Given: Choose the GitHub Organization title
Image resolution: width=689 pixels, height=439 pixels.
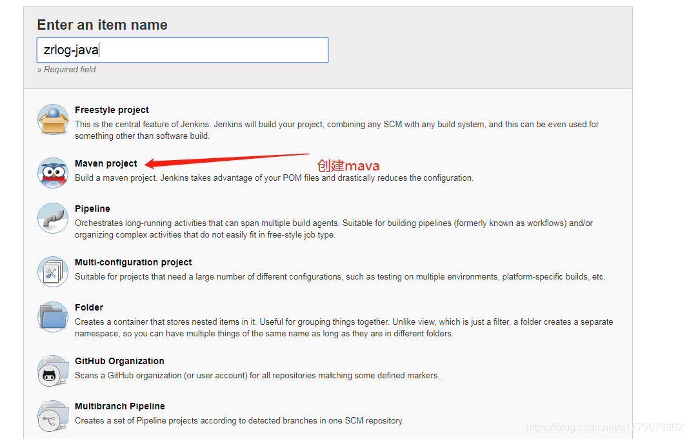Looking at the screenshot, I should click(119, 361).
